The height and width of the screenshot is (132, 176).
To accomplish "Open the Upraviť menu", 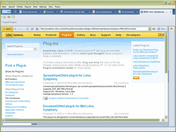I will click(12, 7).
